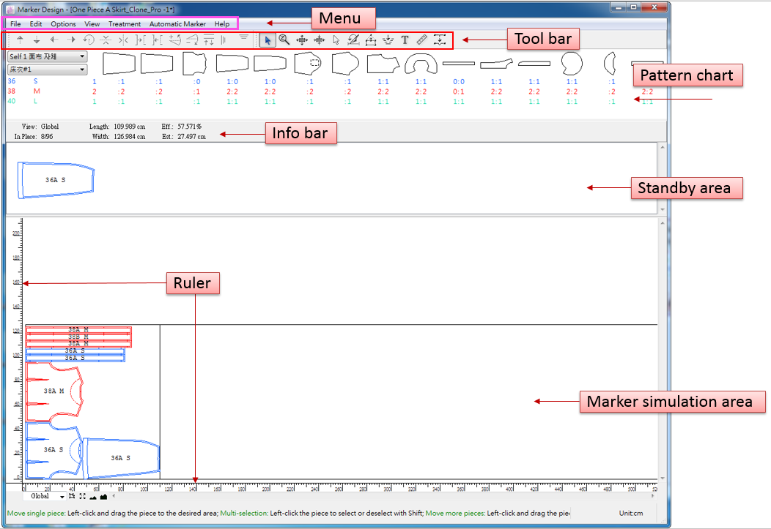This screenshot has height=529, width=771.
Task: Click the zoom magnifier tool
Action: 284,40
